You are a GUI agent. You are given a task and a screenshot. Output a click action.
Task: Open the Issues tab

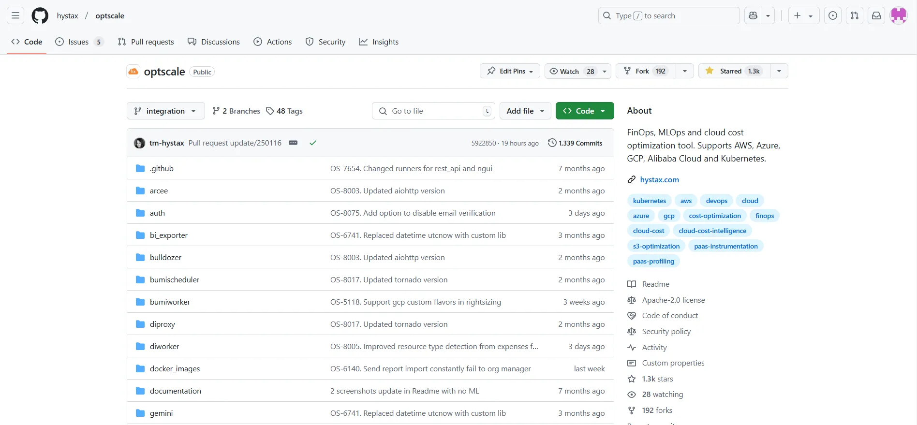point(79,42)
